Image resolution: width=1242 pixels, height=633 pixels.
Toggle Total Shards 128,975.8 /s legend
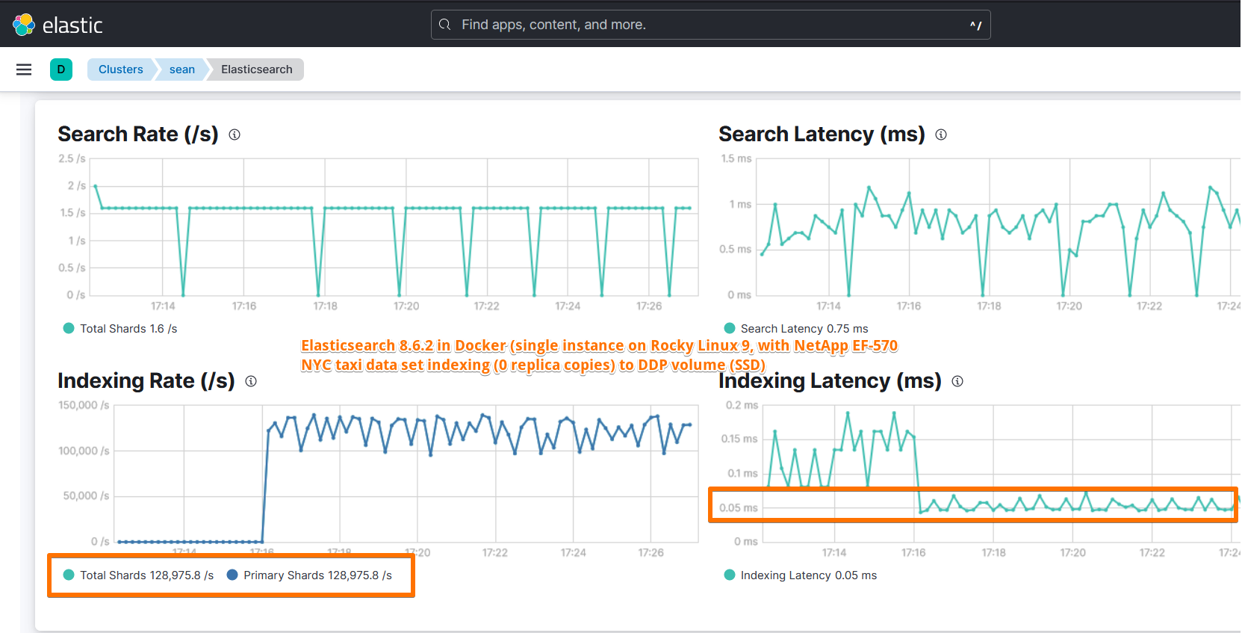tap(139, 575)
